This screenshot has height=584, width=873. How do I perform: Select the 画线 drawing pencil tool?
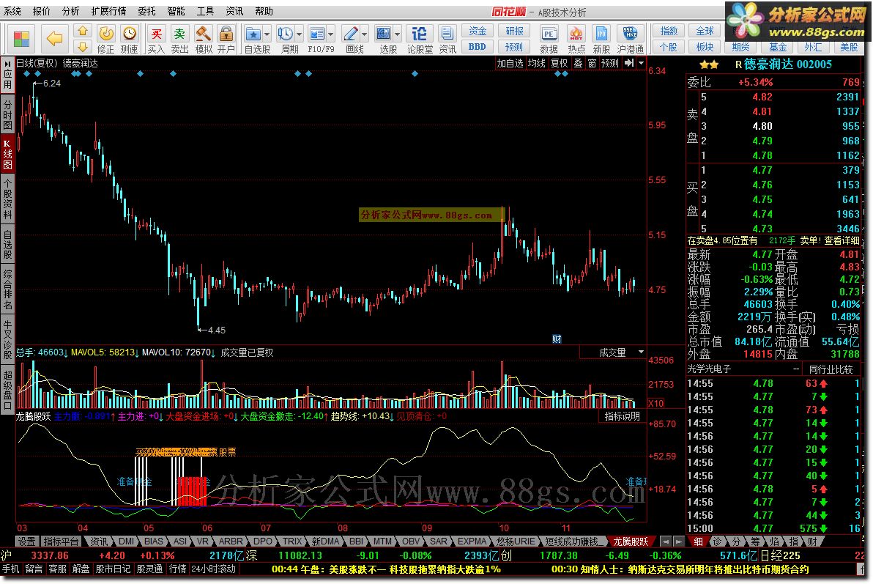[x=350, y=34]
